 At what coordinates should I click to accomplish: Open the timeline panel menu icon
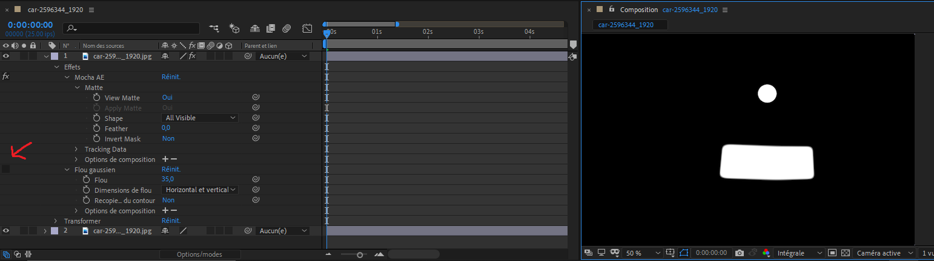click(x=91, y=10)
